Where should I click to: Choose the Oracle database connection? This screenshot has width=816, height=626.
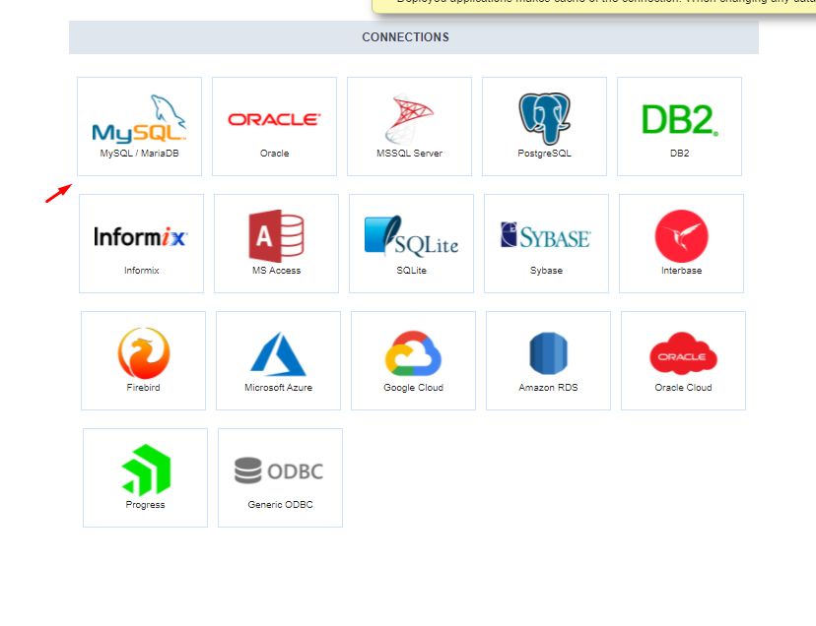click(x=274, y=126)
